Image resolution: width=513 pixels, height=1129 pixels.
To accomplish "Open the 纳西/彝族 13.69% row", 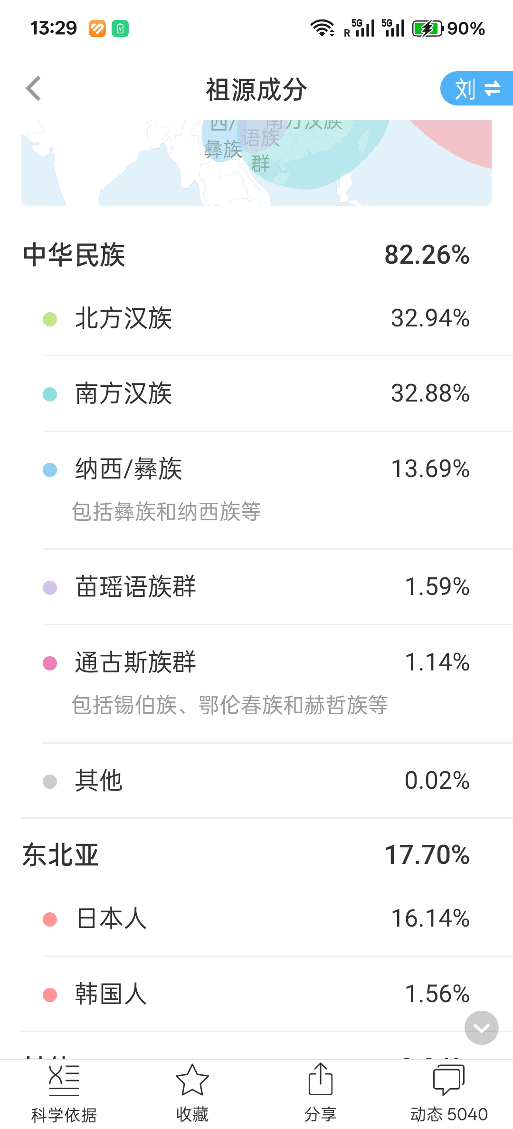I will point(256,469).
